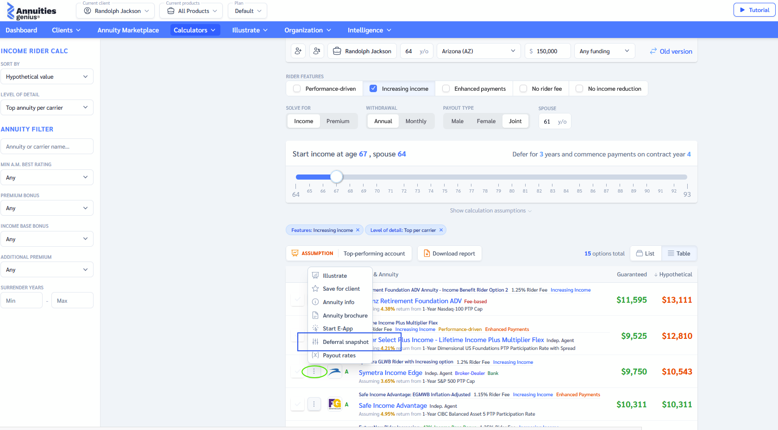Click the swap icon beside Old version

[x=653, y=51]
